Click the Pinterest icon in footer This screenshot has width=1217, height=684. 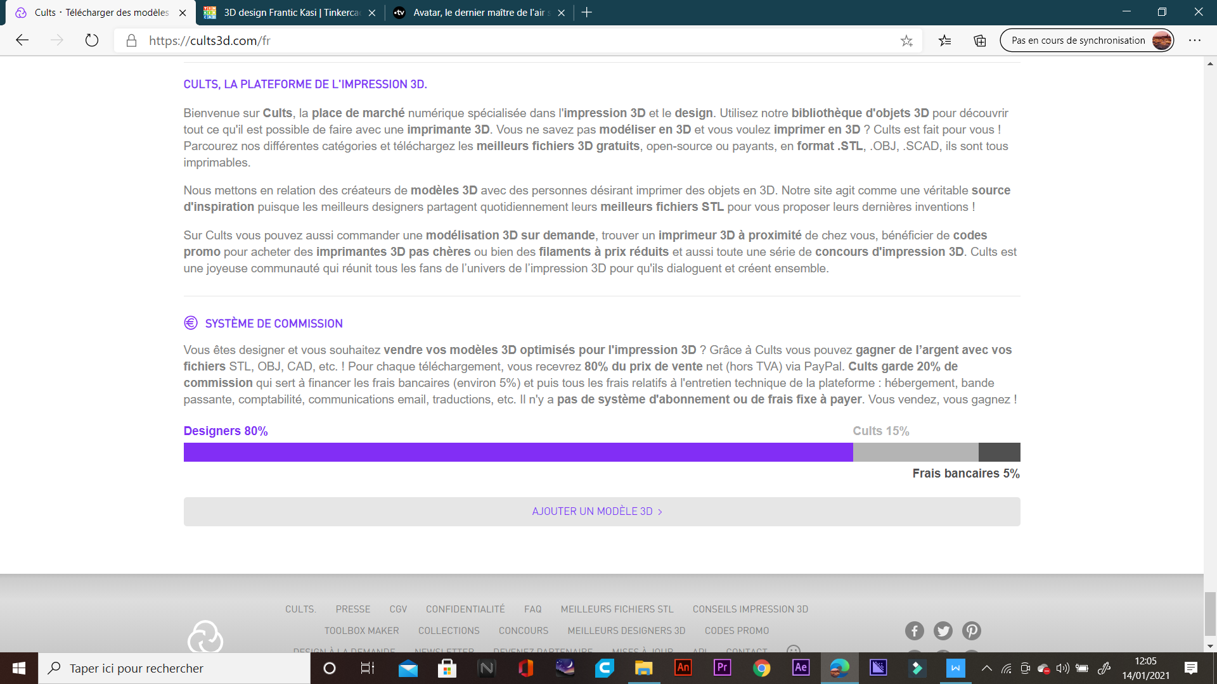coord(971,631)
